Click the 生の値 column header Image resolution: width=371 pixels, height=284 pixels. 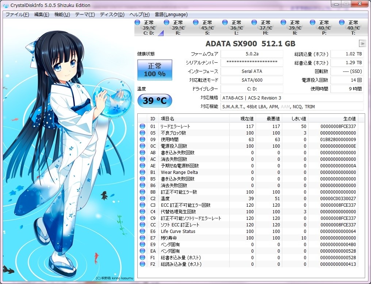coord(333,118)
